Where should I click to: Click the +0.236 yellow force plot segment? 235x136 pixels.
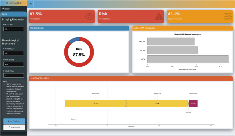point(96,103)
